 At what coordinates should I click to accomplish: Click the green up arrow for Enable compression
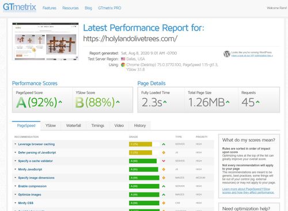[164, 186]
